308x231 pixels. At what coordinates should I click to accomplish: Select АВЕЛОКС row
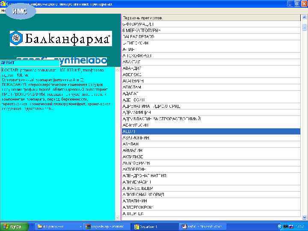(x=211, y=74)
